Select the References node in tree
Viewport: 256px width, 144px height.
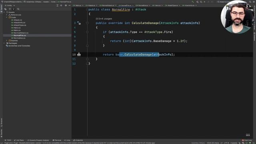[15, 15]
